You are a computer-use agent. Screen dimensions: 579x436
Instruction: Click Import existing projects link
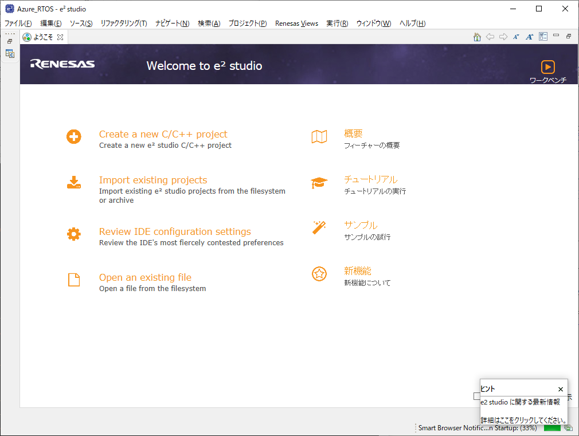[153, 180]
